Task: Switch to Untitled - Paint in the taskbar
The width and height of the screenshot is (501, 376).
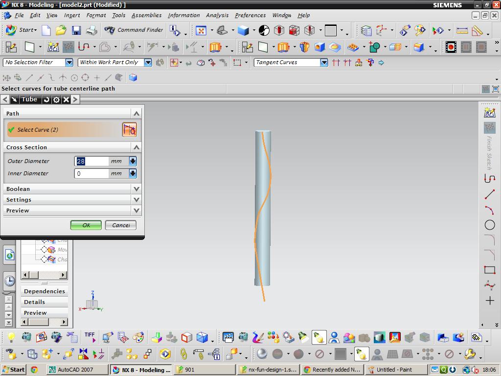Action: click(396, 370)
